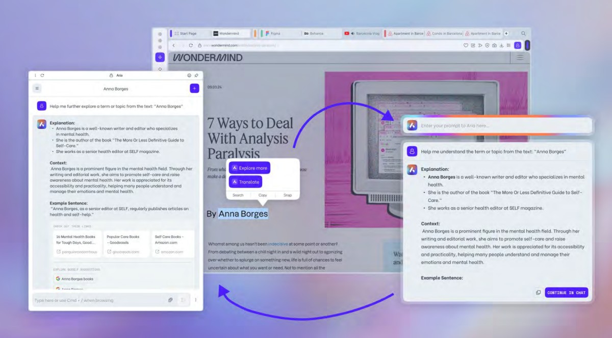The width and height of the screenshot is (612, 338).
Task: Reload the Aria panel
Action: 42,75
